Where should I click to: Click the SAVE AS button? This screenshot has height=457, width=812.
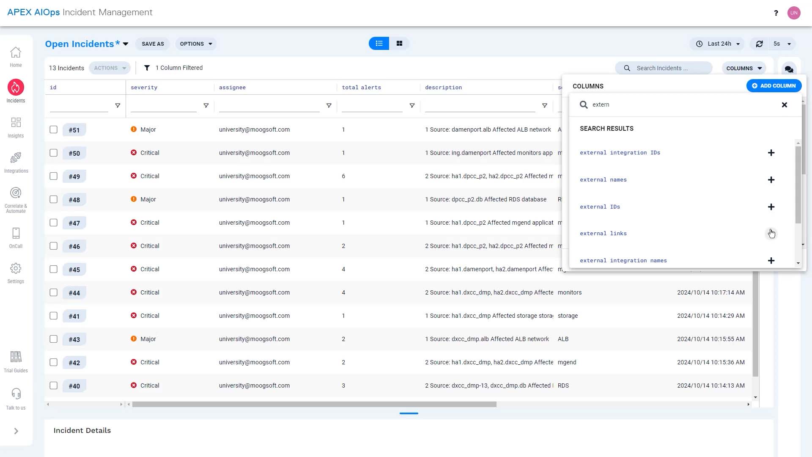pos(153,44)
